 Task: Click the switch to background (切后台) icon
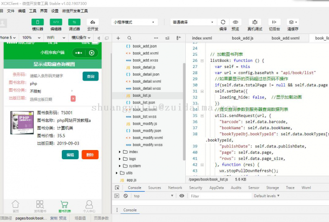coord(274,22)
